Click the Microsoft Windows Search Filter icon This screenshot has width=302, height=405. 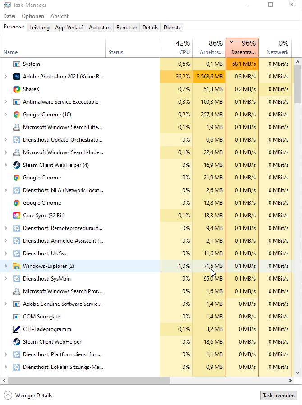point(17,127)
